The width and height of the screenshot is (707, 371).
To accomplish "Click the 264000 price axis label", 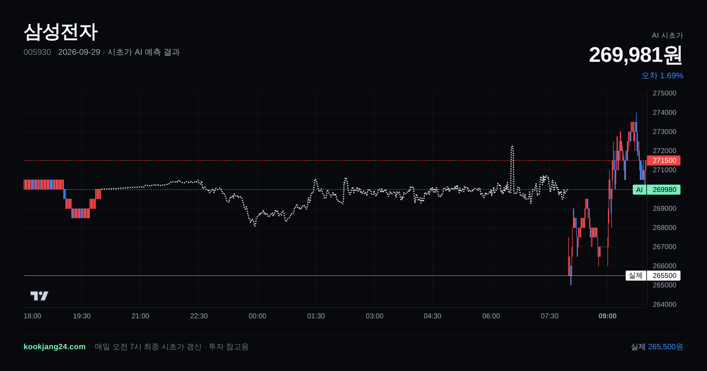I will coord(665,304).
